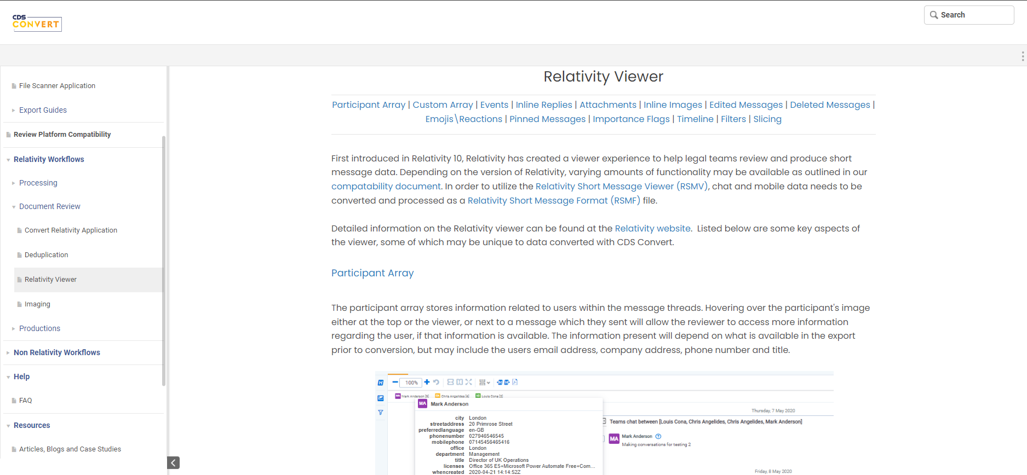
Task: Click the page icon beside FAQ
Action: (14, 401)
